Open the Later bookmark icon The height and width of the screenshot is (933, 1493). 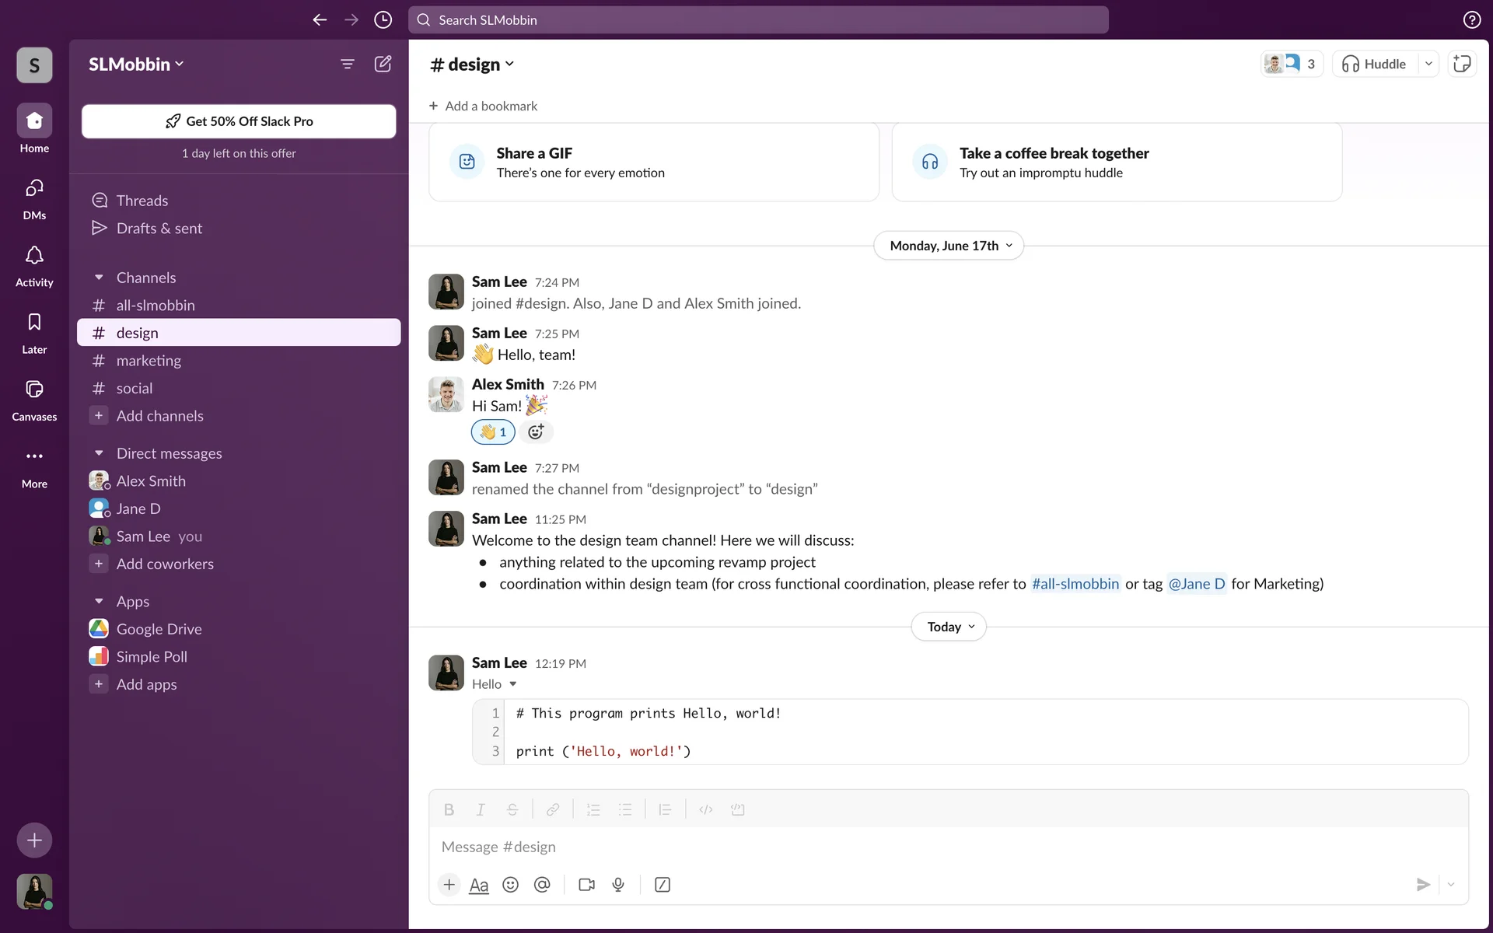coord(34,332)
